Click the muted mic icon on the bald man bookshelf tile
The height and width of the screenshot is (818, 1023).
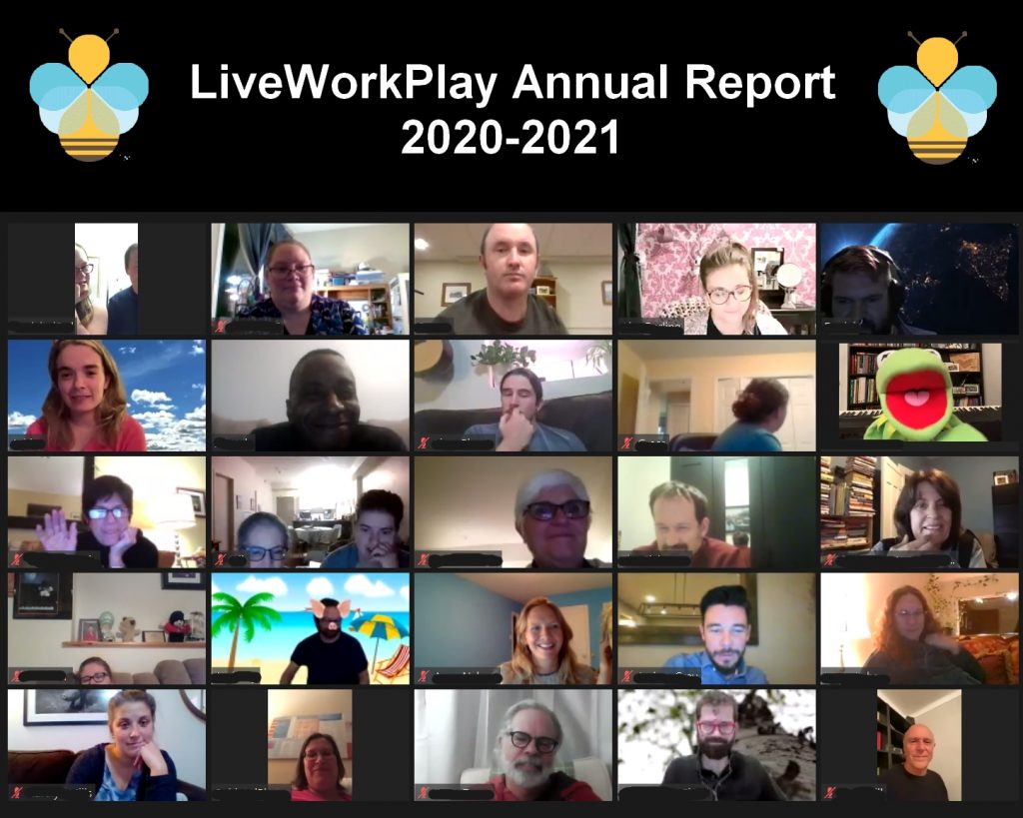[x=830, y=793]
